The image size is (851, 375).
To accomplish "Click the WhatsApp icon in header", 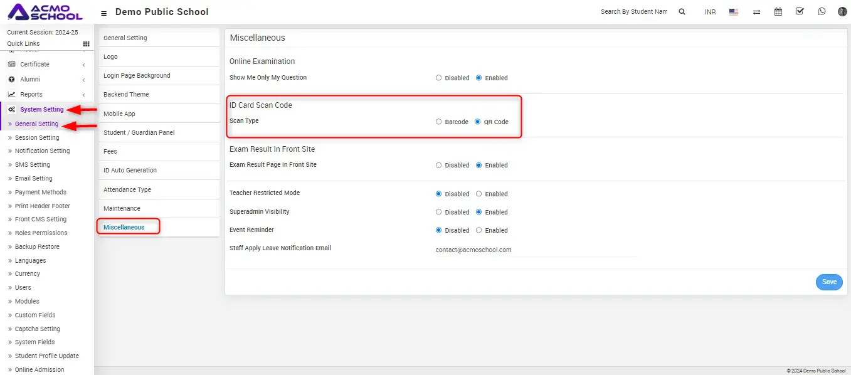I will pyautogui.click(x=822, y=12).
